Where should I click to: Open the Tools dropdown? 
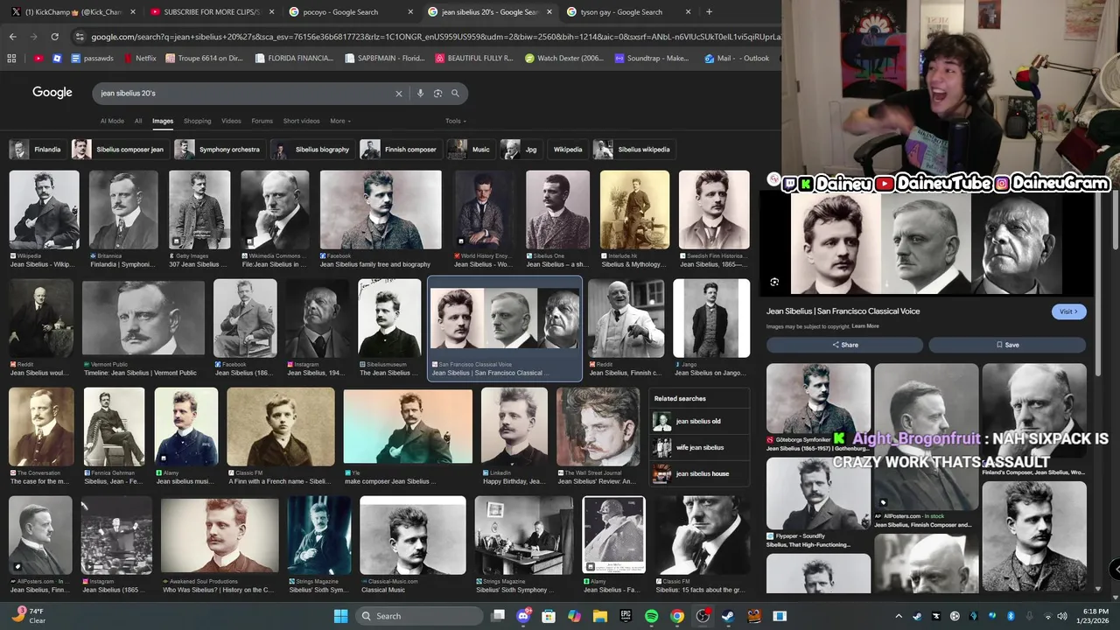(455, 121)
